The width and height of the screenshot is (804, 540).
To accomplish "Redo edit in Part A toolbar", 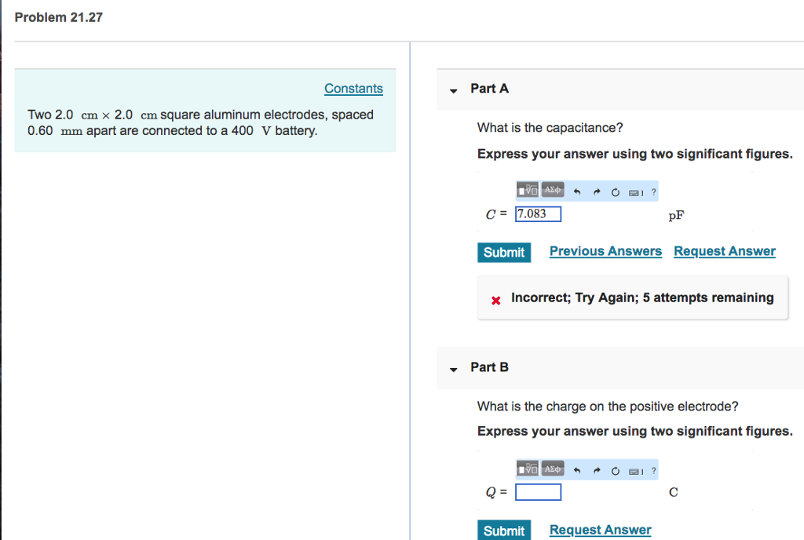I will tap(597, 192).
